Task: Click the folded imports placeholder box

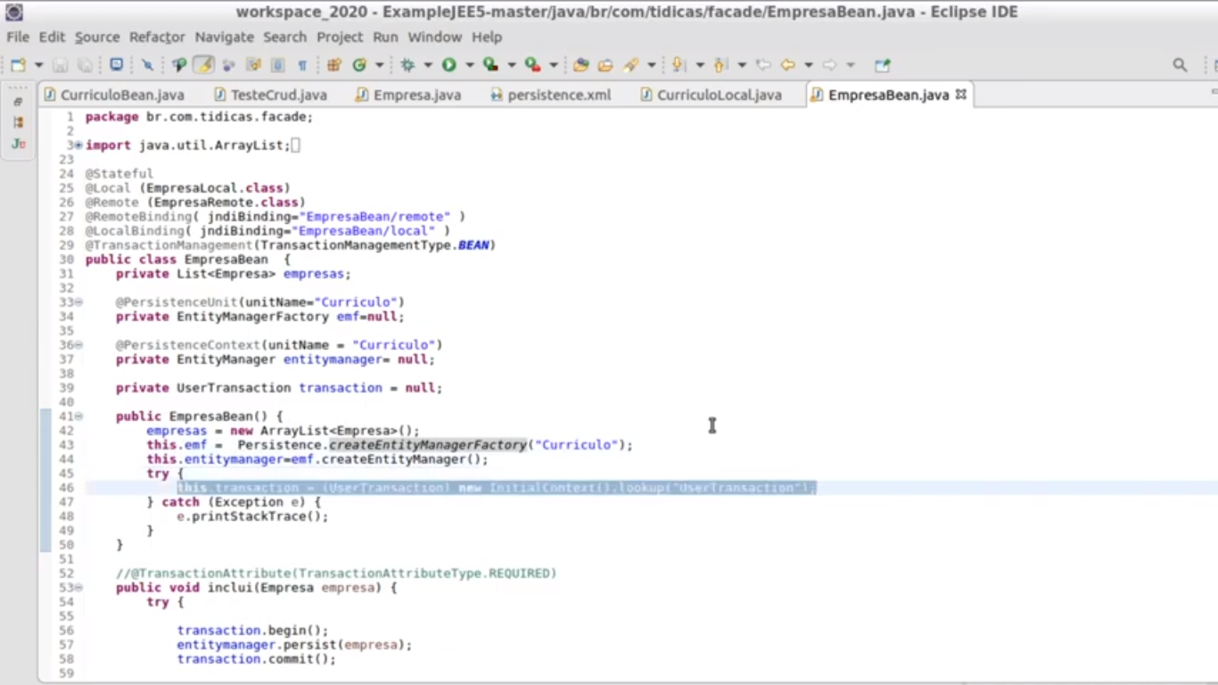Action: tap(296, 145)
